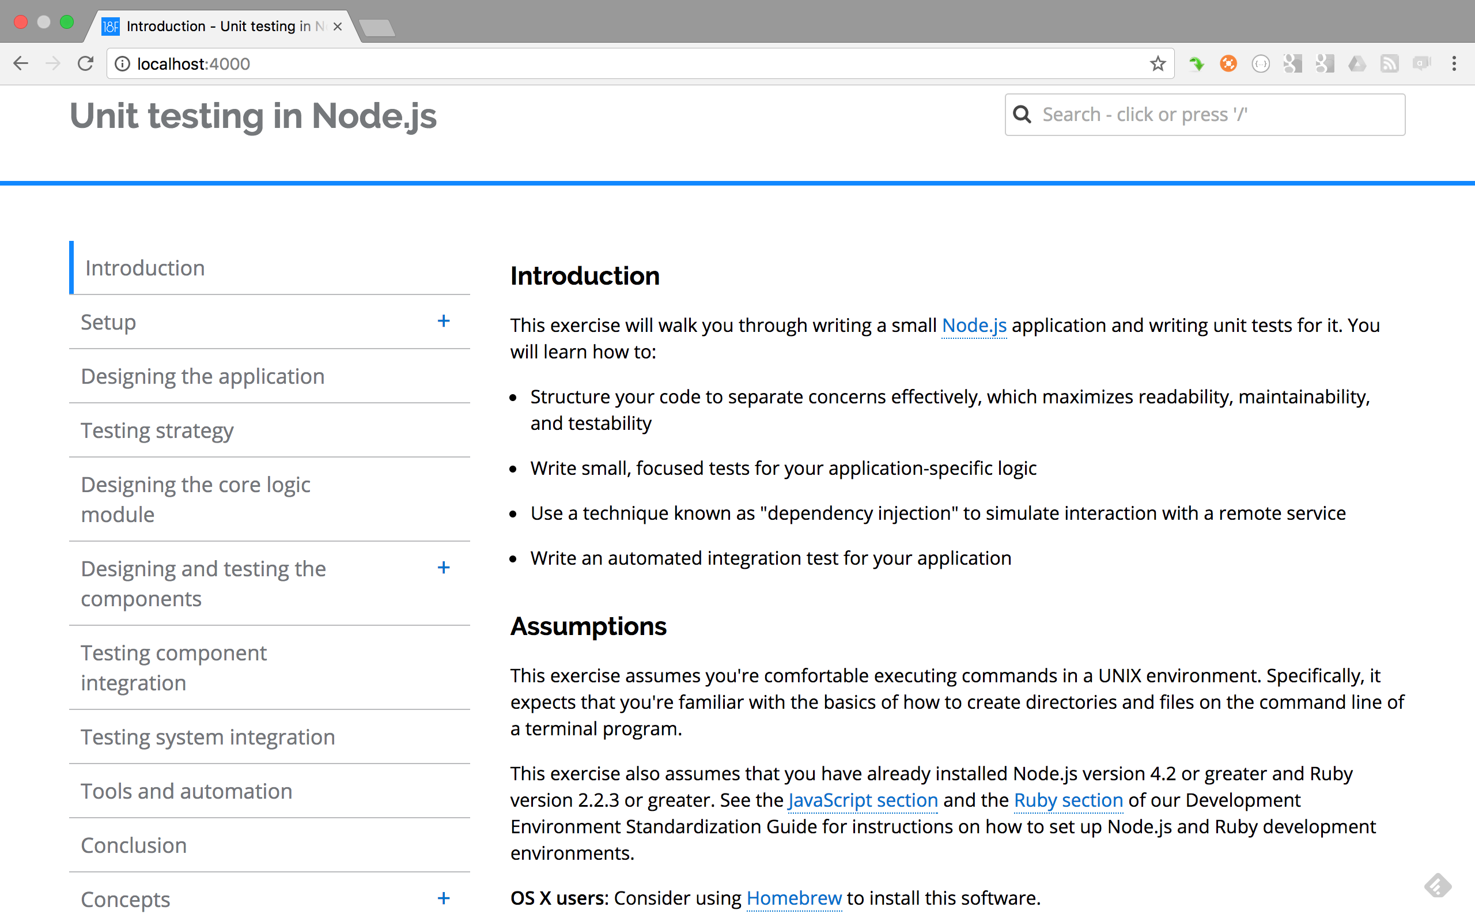Expand Designing and testing the components plus
This screenshot has width=1475, height=922.
[444, 568]
